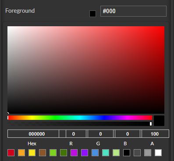Click the small Foreground color preview square
Screen dimensions: 174x161
tap(92, 14)
